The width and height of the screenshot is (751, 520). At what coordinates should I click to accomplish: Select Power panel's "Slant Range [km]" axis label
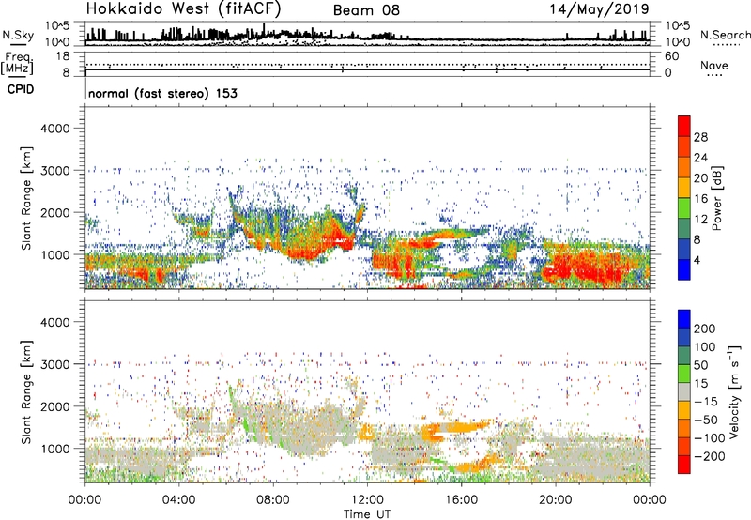pos(26,198)
